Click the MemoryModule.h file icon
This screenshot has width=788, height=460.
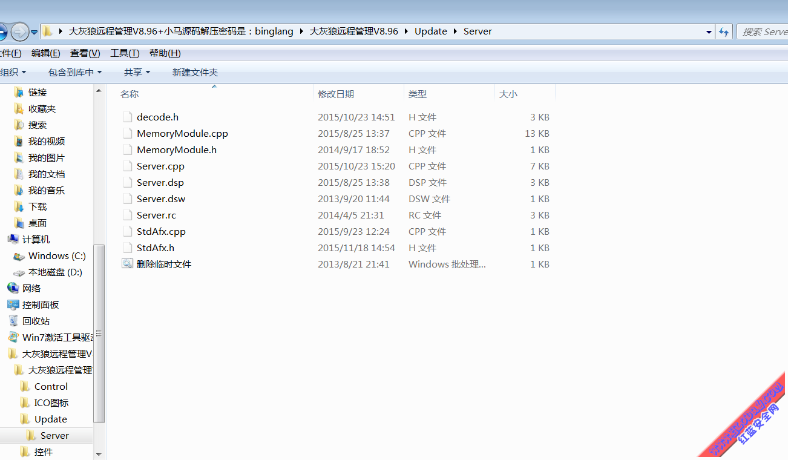pyautogui.click(x=126, y=149)
